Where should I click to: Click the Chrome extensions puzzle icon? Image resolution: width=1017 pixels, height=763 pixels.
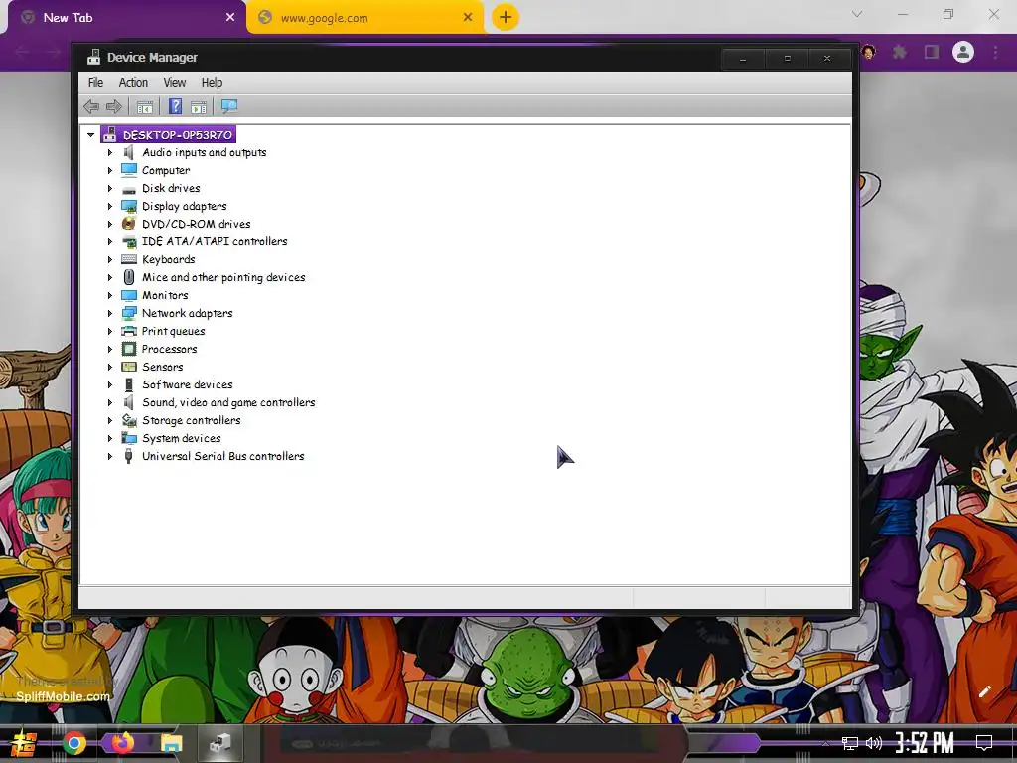click(x=900, y=52)
